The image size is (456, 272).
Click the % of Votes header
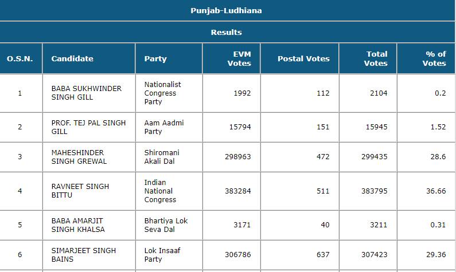[434, 58]
